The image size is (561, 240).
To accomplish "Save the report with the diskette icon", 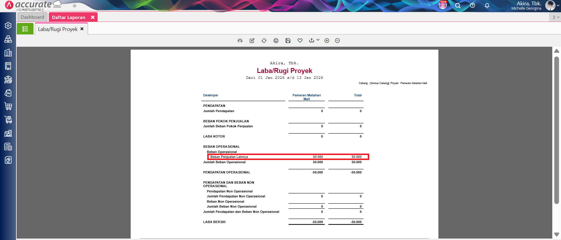I will [x=288, y=41].
